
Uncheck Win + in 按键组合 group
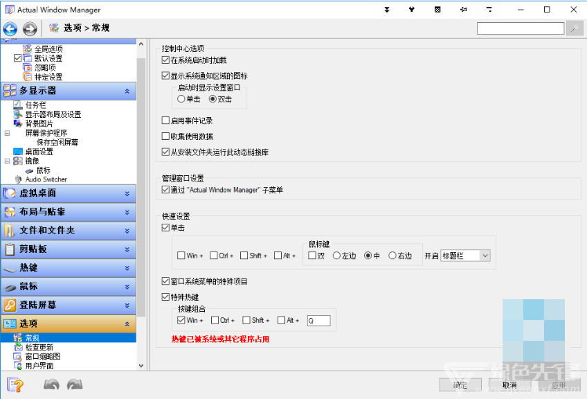pos(181,320)
